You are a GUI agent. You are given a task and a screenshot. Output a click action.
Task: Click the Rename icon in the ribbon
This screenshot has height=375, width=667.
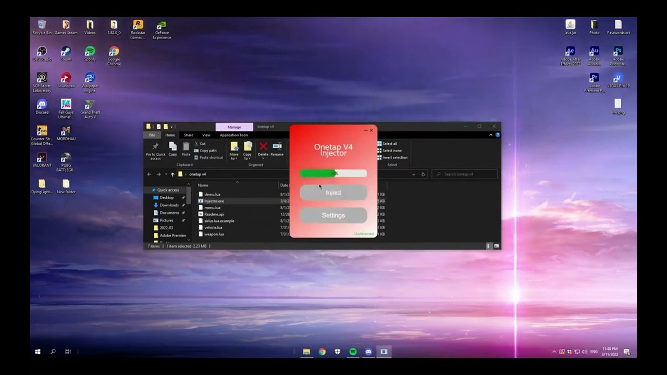[x=277, y=149]
